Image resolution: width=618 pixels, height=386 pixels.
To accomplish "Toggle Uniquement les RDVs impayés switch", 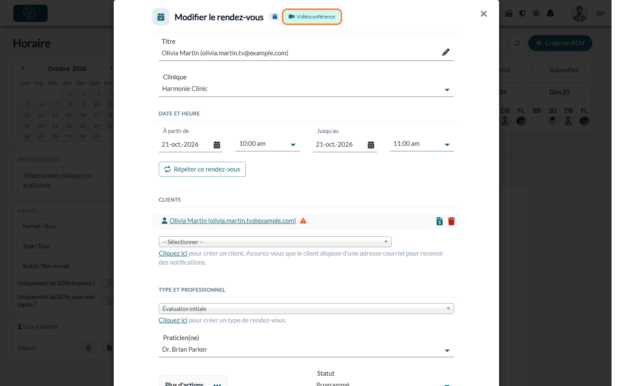I will pyautogui.click(x=107, y=283).
